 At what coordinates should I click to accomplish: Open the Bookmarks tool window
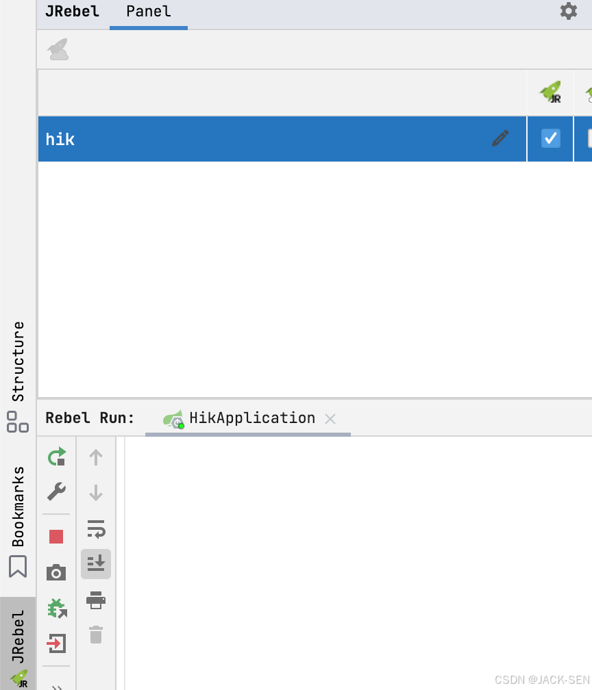18,522
